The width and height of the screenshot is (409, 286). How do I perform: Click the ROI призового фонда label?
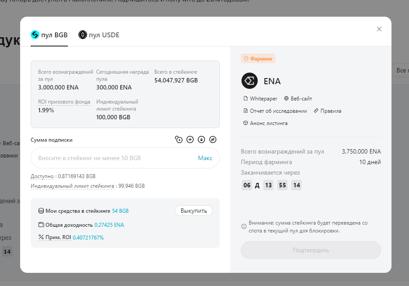pos(64,102)
